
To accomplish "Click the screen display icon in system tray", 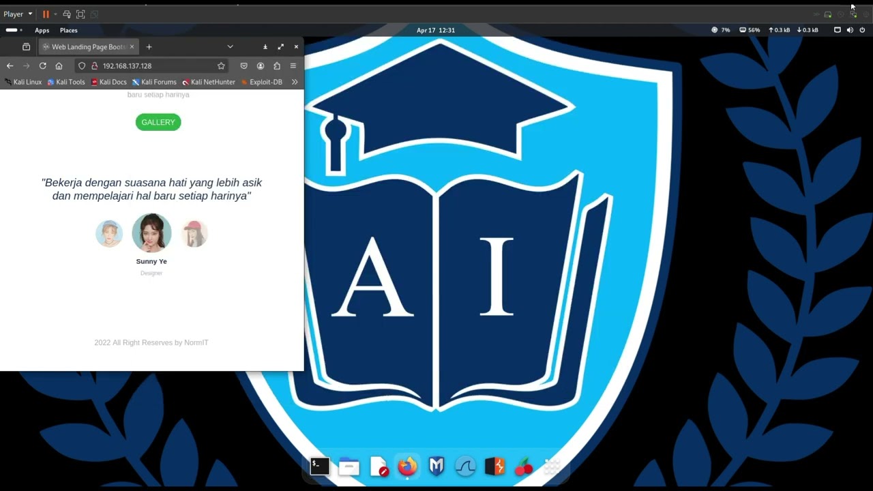I will (838, 30).
